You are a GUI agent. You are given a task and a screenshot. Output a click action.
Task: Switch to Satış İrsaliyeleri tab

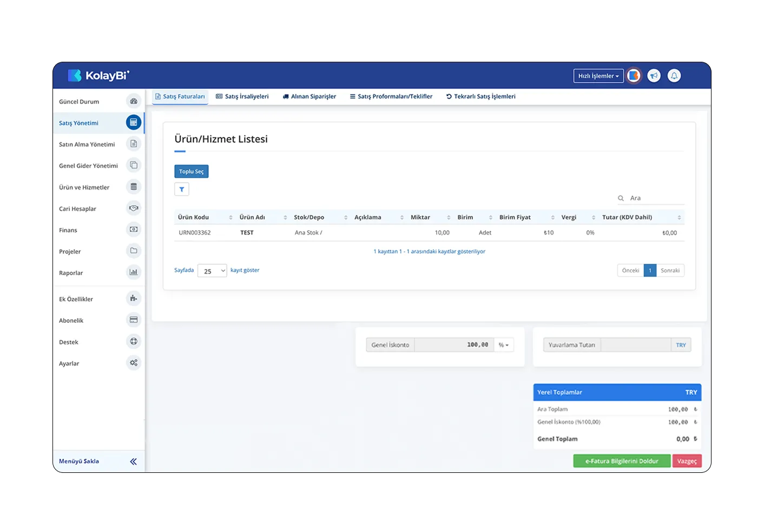pos(242,96)
